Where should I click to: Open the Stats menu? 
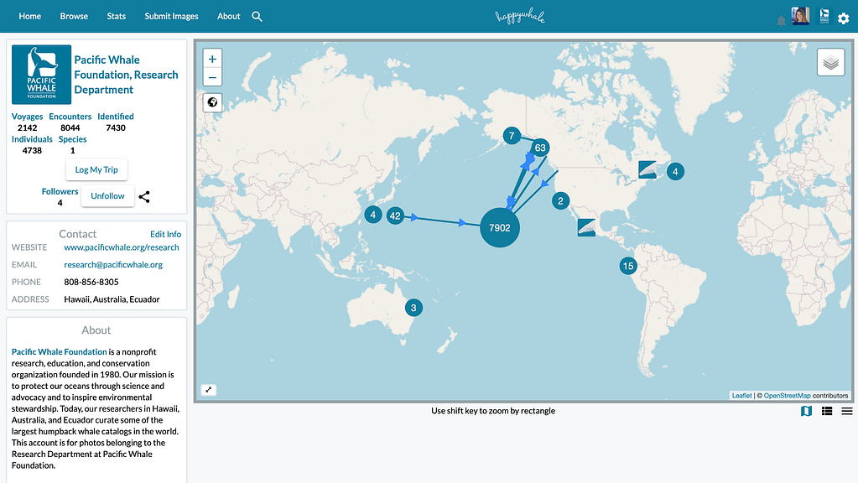116,17
